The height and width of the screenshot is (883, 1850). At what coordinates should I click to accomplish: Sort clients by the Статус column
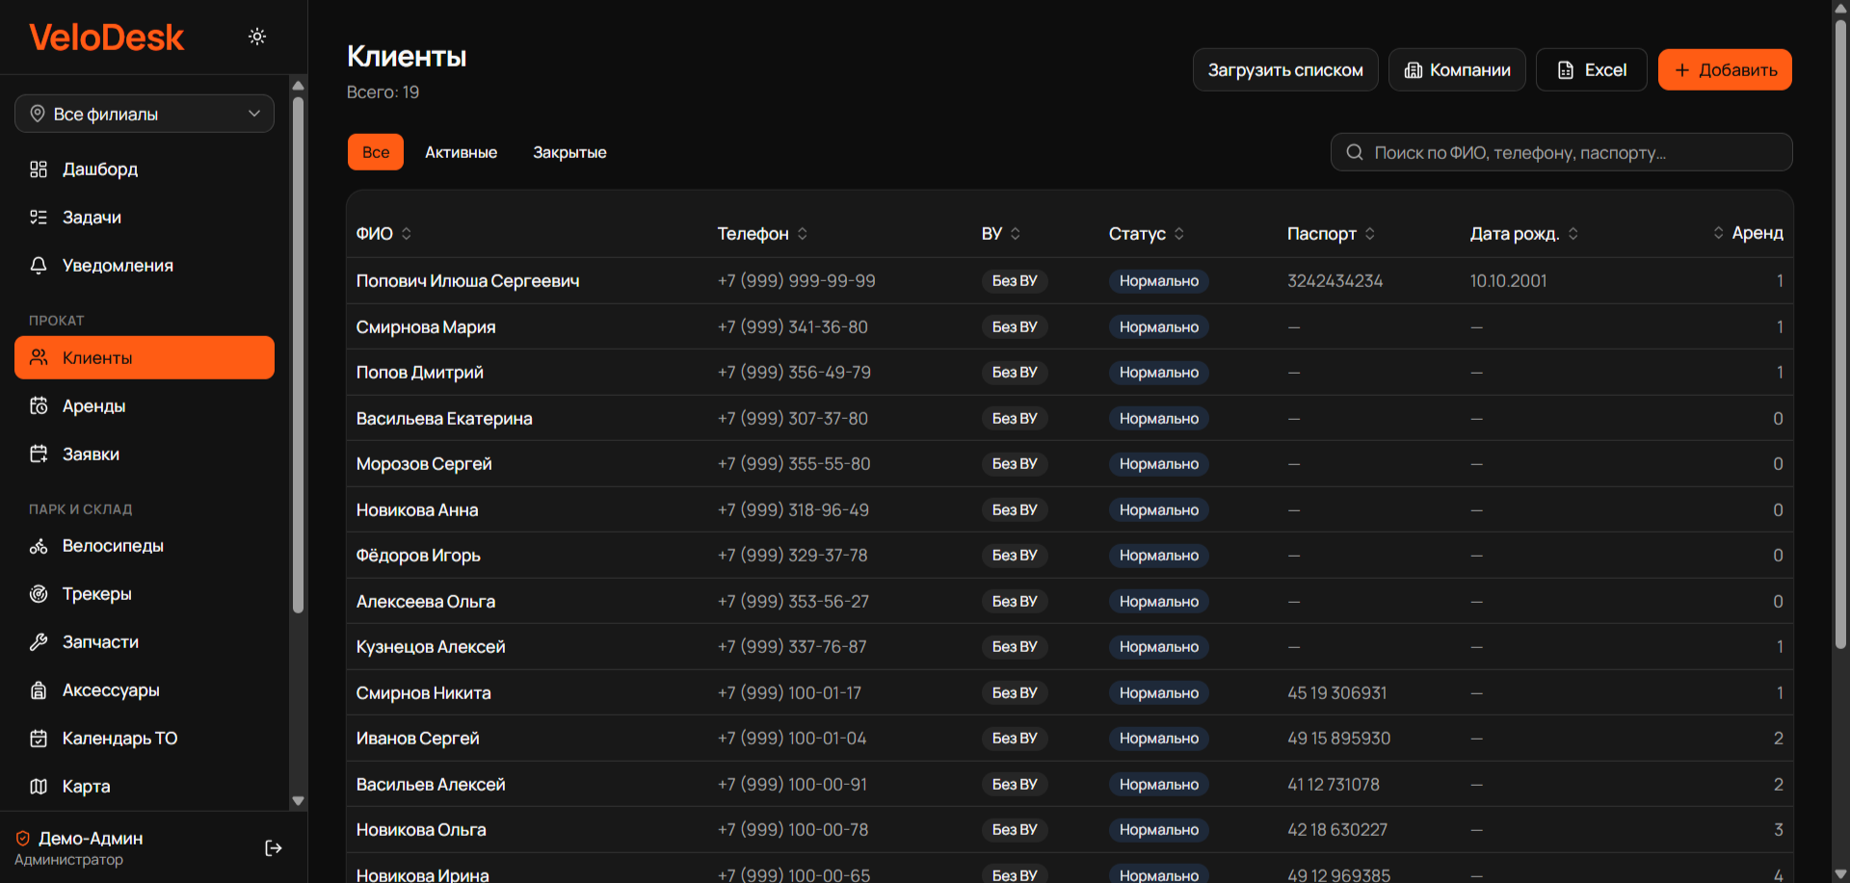pyautogui.click(x=1146, y=234)
